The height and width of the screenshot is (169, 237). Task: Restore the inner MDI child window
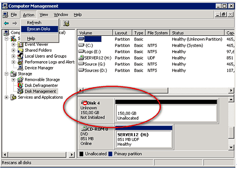(224, 15)
